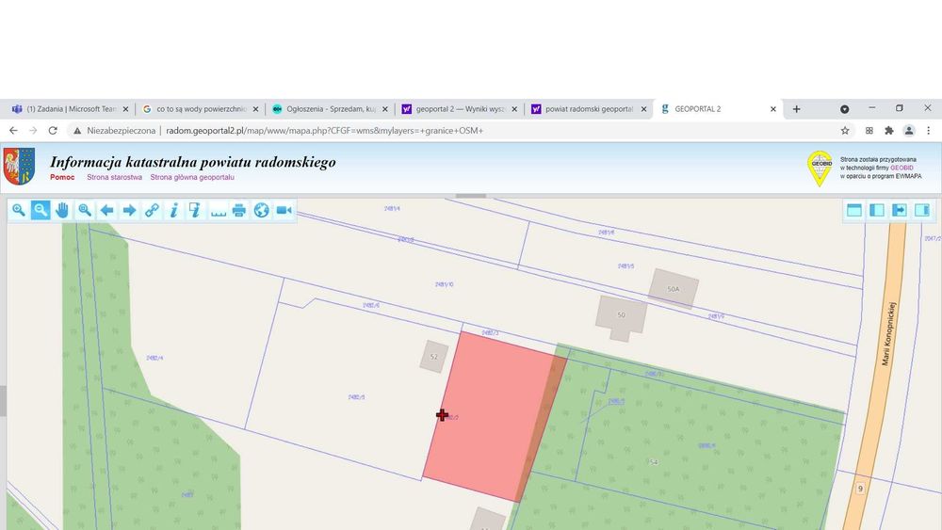
Task: Go to previous map view arrow
Action: tap(107, 210)
